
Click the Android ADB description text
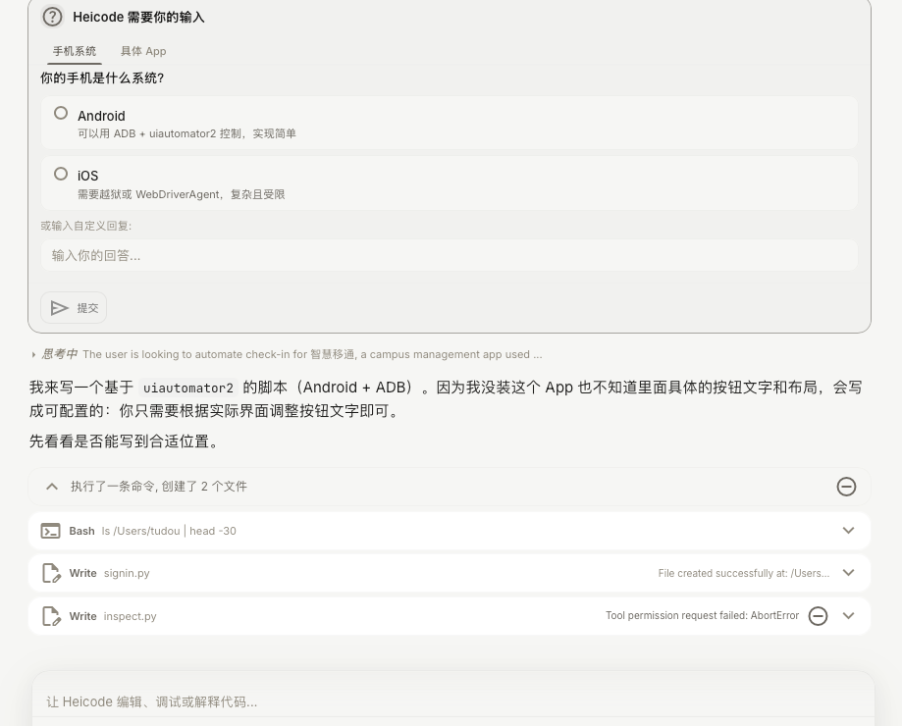pos(186,134)
